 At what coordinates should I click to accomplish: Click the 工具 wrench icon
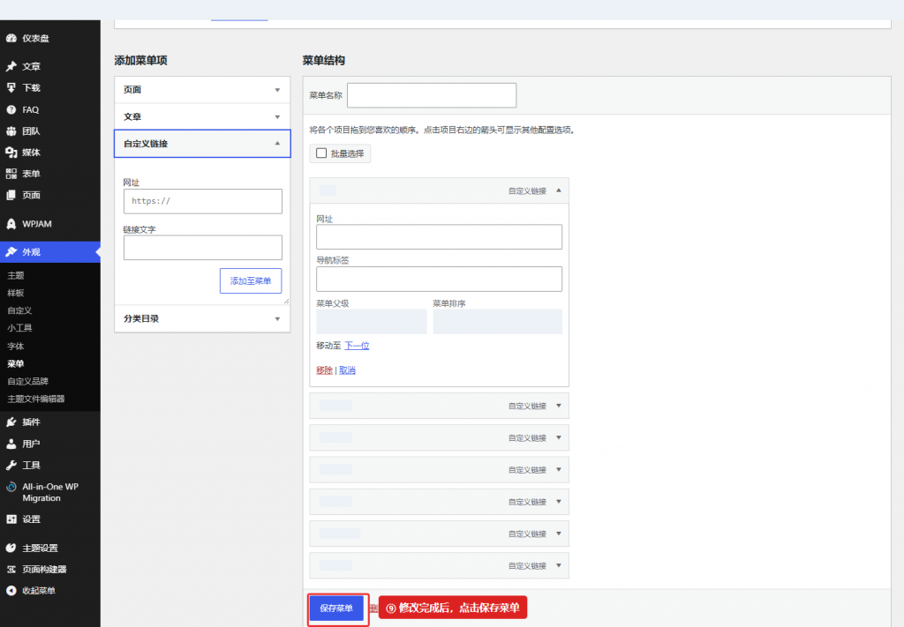(11, 465)
